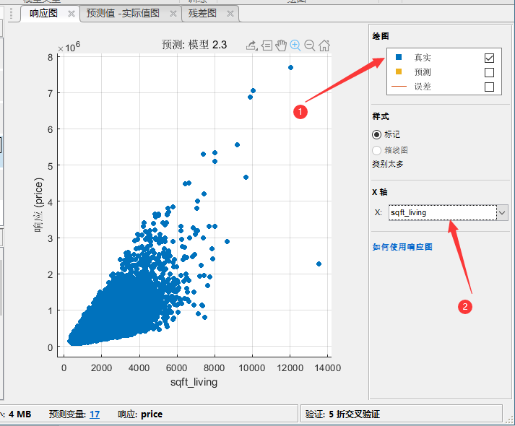Switch to the 残差图 tab
Image resolution: width=515 pixels, height=426 pixels.
click(202, 14)
